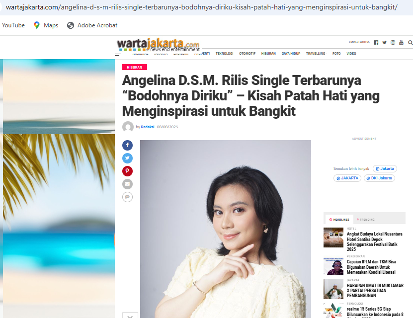413x318 pixels.
Task: Expand the TRAVELLING menu dropdown
Action: pyautogui.click(x=316, y=54)
